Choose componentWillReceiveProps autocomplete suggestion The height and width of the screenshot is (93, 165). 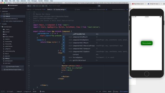(x=95, y=46)
